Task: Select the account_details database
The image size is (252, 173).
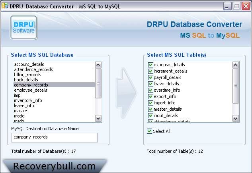Action: [x=54, y=64]
